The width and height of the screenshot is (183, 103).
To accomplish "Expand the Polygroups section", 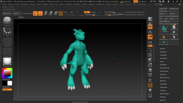I will tap(163, 87).
